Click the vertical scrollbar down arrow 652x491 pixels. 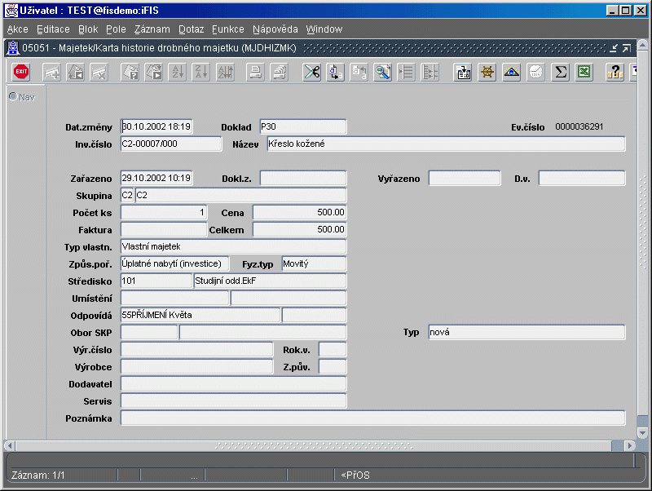pos(642,432)
